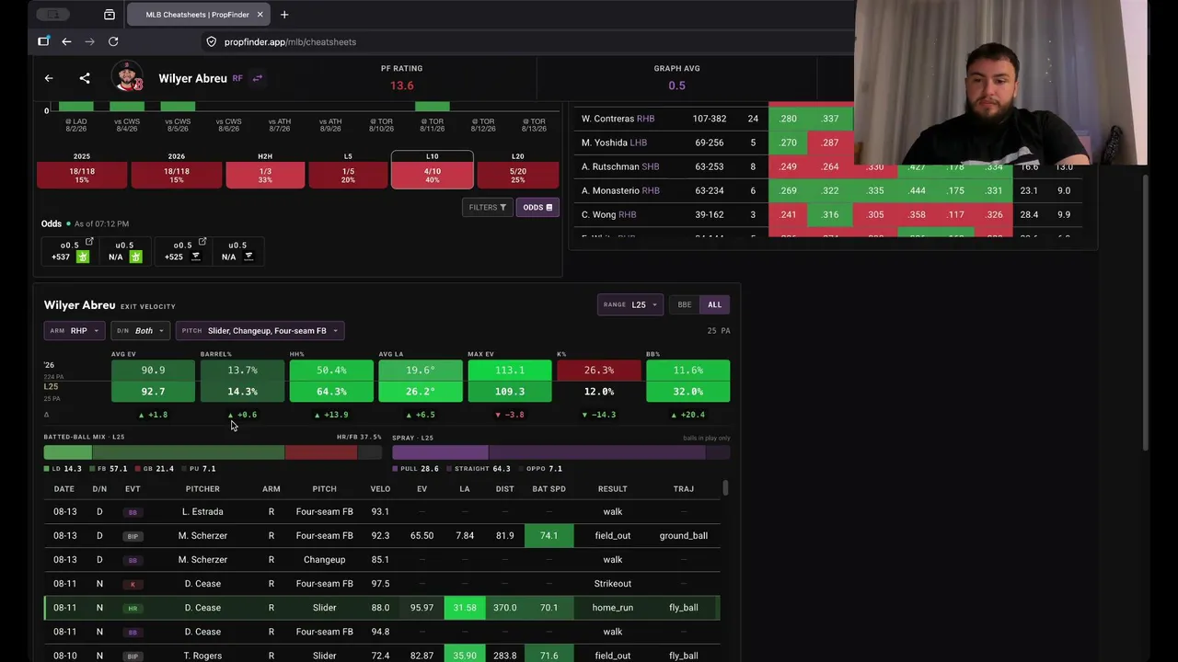This screenshot has height=662, width=1178.
Task: Click the sportsbook logo beside +525
Action: 196,257
